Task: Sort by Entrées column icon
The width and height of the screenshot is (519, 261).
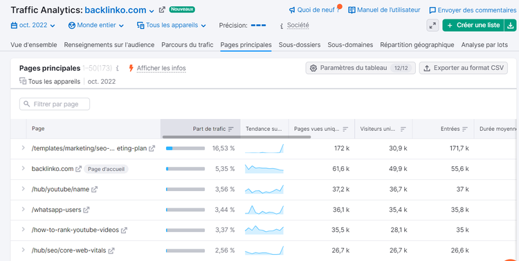Action: (x=465, y=129)
